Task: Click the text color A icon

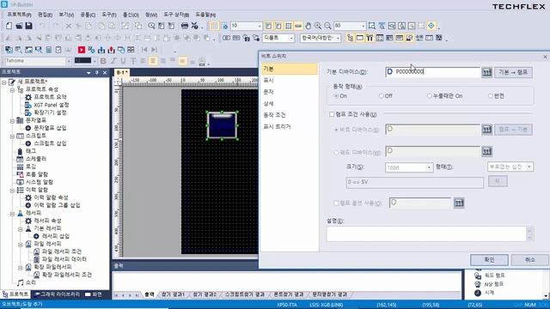Action: [202, 62]
